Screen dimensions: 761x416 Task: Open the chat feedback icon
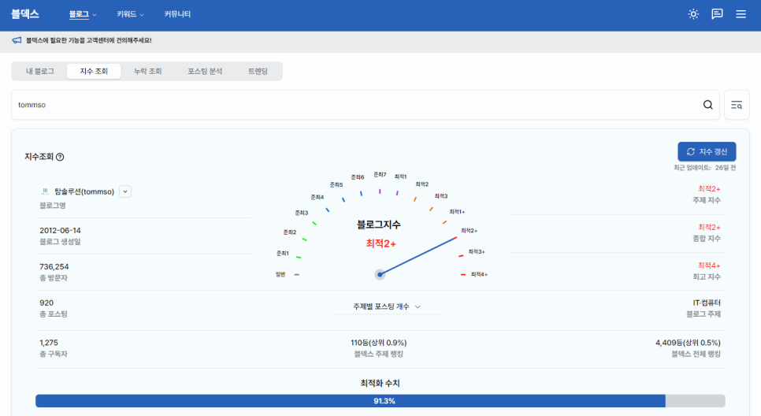click(x=717, y=14)
